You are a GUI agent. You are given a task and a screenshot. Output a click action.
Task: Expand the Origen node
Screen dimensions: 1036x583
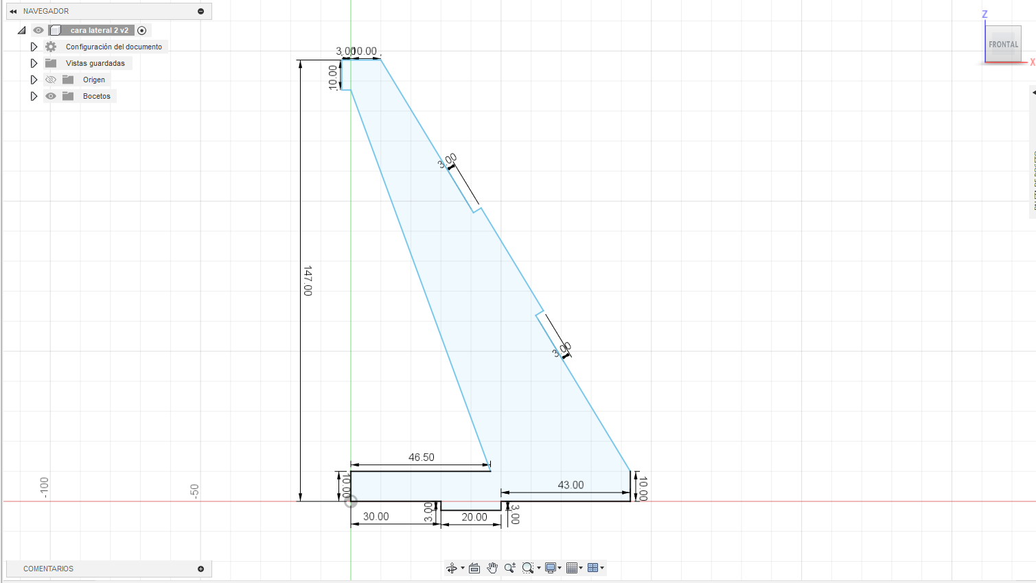[34, 80]
